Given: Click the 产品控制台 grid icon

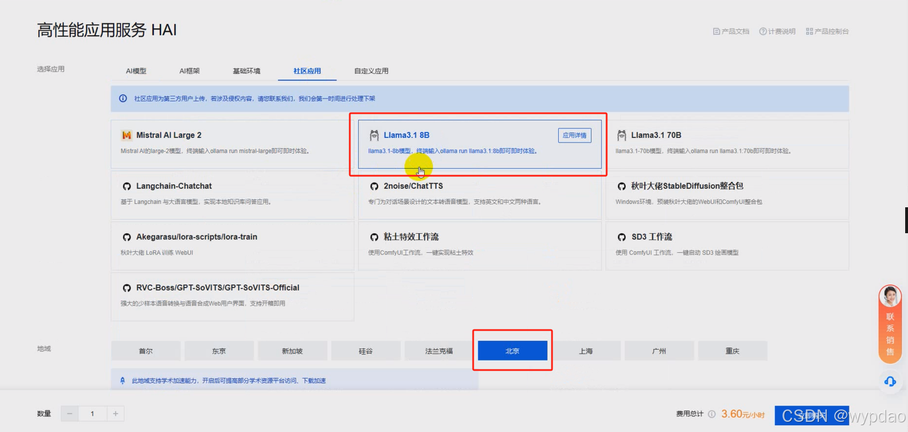Looking at the screenshot, I should [x=809, y=32].
